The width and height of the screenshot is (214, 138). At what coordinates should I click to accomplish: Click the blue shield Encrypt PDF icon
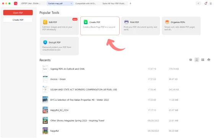pyautogui.click(x=45, y=42)
